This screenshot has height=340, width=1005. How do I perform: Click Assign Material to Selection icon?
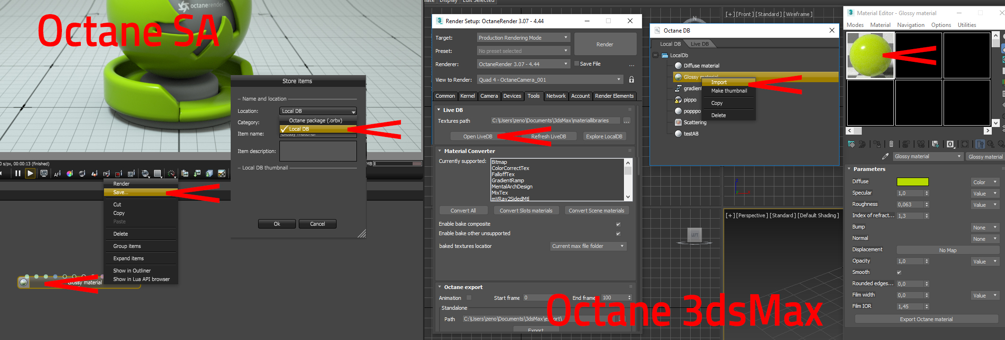pos(877,144)
